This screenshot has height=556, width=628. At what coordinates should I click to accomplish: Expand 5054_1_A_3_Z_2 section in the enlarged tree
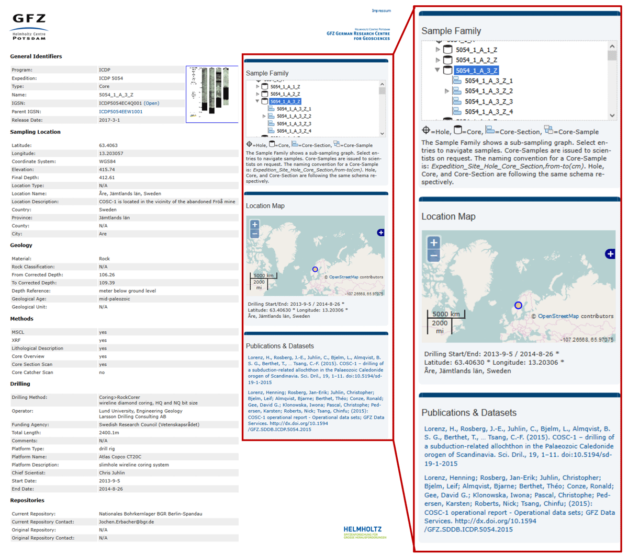point(447,91)
